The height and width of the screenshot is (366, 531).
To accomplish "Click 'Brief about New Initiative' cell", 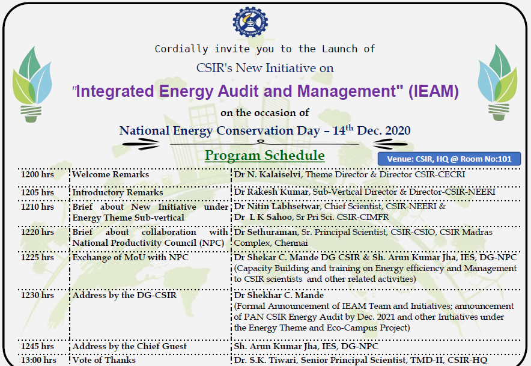I will [x=150, y=212].
